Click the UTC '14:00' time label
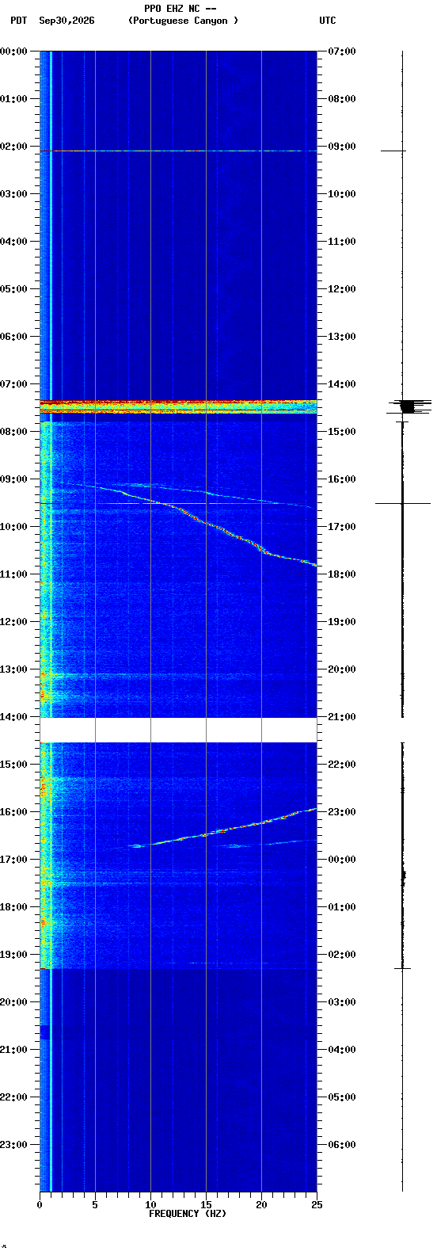Viewport: 437px width, 1255px height. [342, 384]
